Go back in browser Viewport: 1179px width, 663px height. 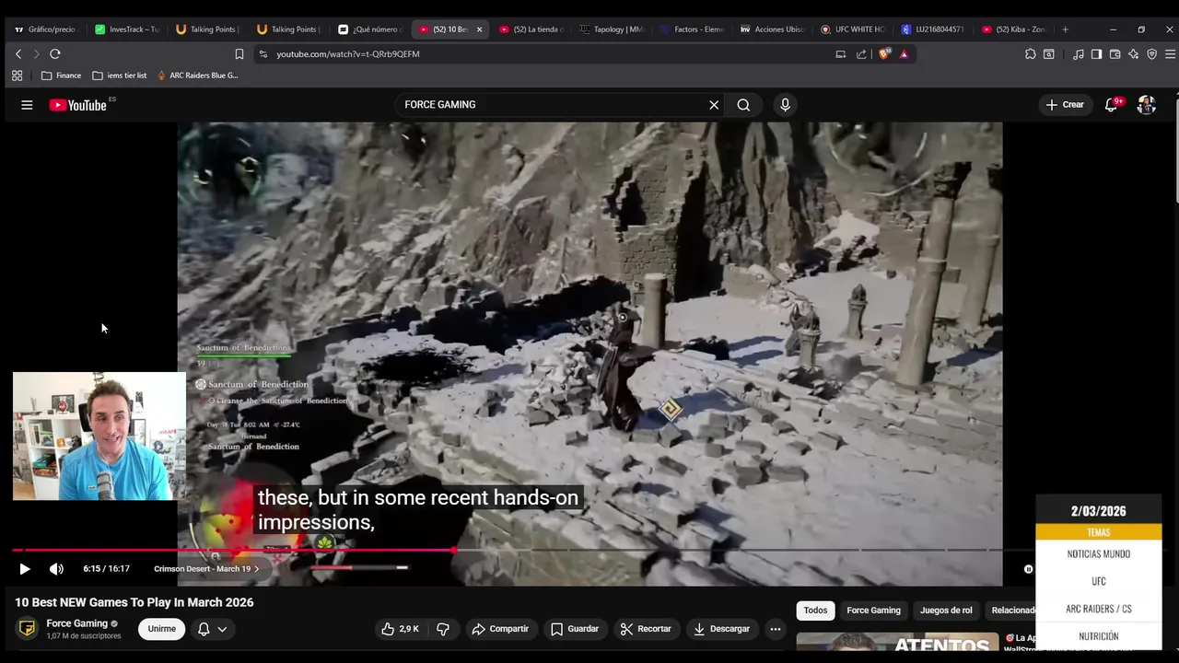pos(18,54)
